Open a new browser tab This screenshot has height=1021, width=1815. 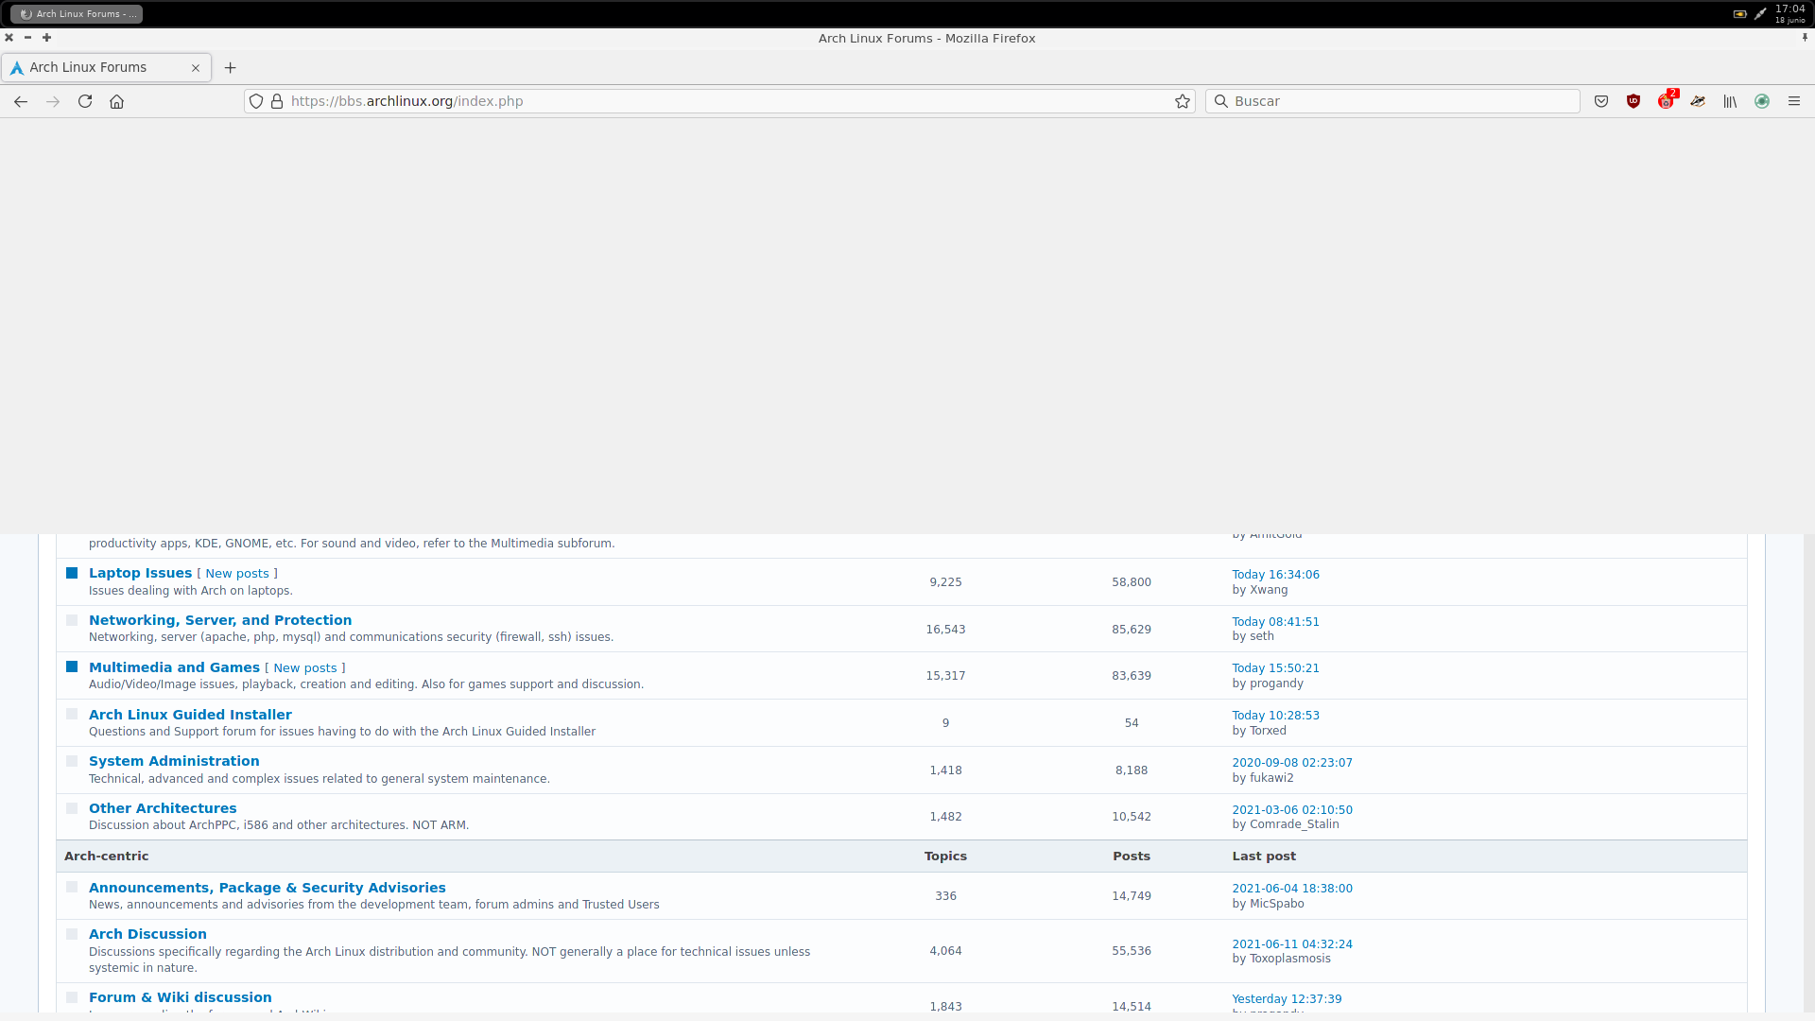[x=231, y=68]
